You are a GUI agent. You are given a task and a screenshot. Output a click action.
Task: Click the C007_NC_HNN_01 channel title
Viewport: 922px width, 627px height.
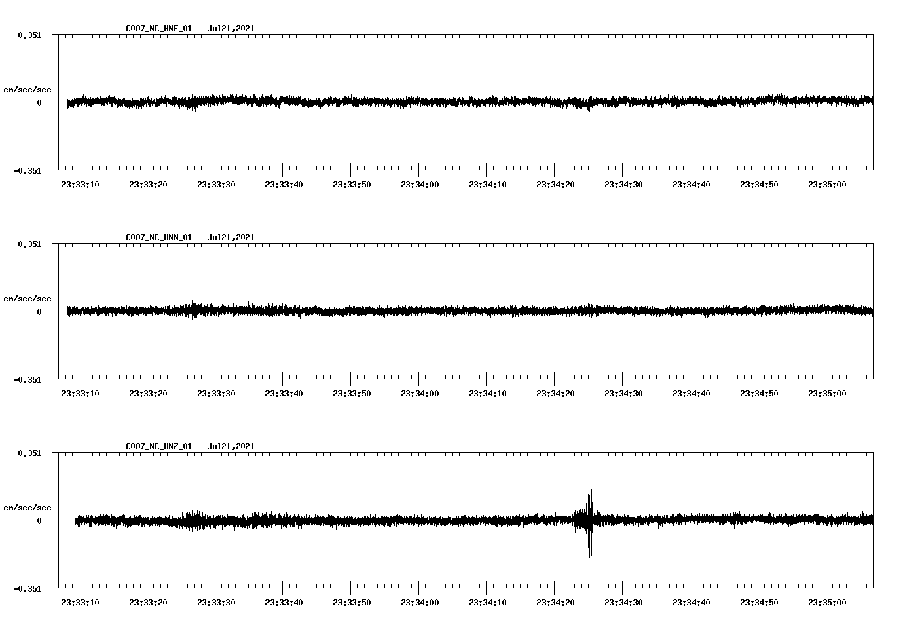pos(159,237)
